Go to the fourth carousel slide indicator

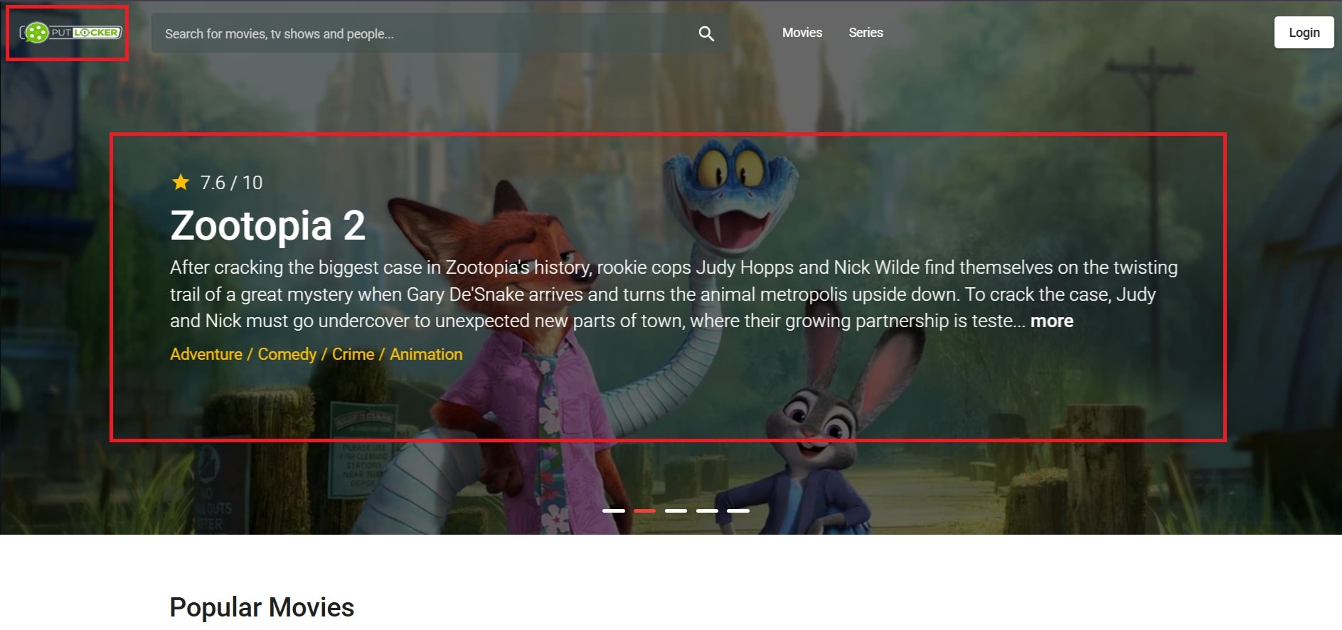(x=707, y=511)
